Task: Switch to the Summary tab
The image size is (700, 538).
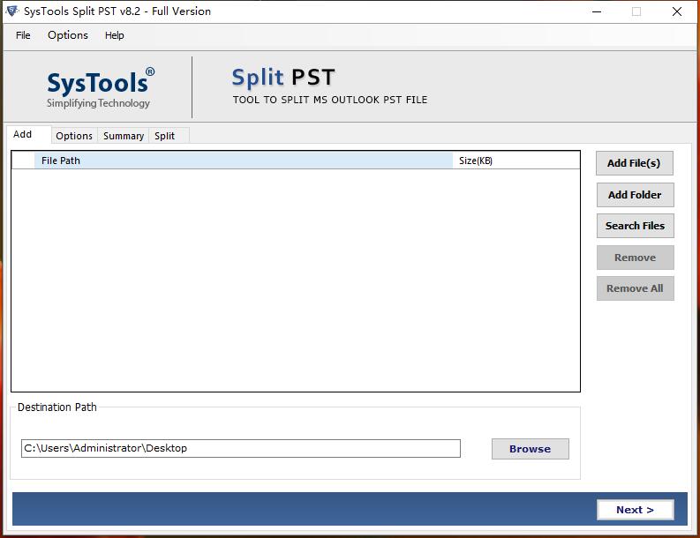Action: (124, 136)
